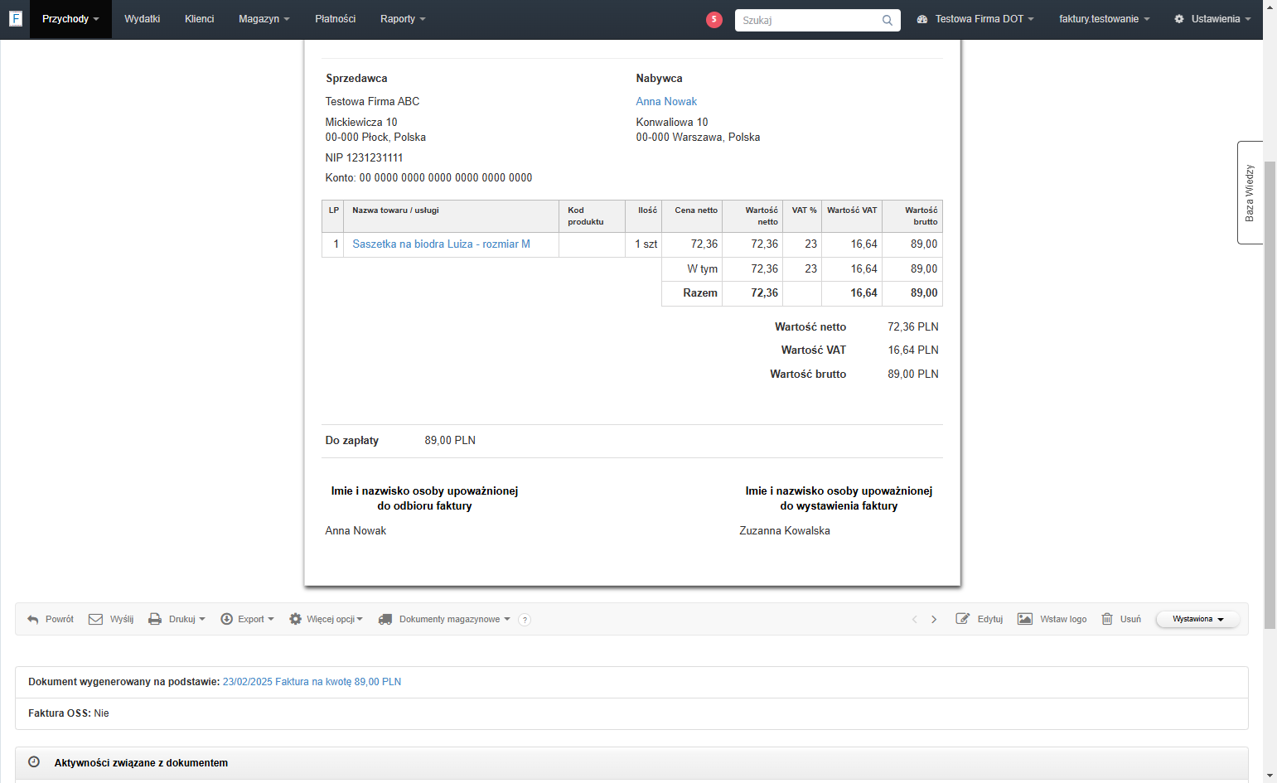Click the Fakturownia logo icon
1277x783 pixels.
[x=15, y=18]
